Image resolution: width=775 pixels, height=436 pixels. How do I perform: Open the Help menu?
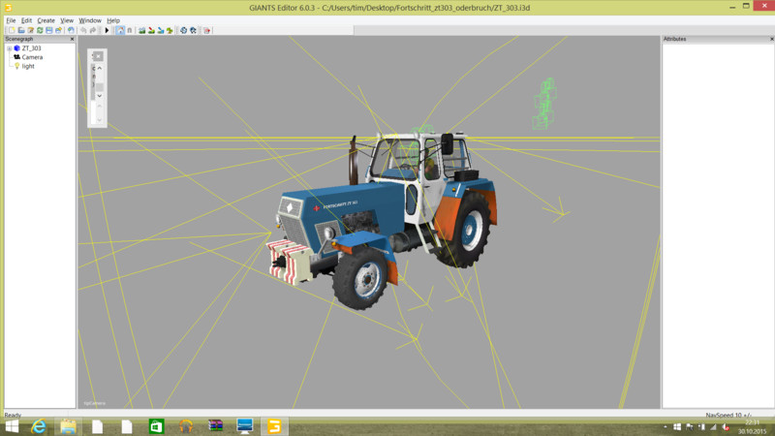113,20
